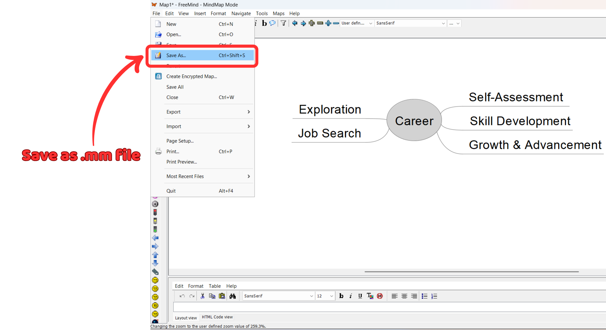Viewport: 606px width, 330px height.
Task: Click the scissors cut icon
Action: pos(203,296)
